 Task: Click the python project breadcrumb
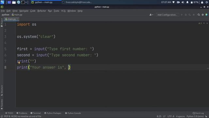click(x=6, y=15)
